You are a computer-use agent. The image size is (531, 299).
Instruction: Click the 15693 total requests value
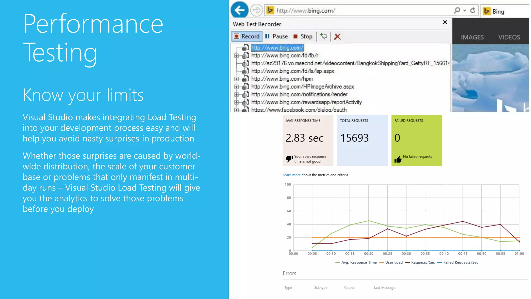pyautogui.click(x=354, y=138)
